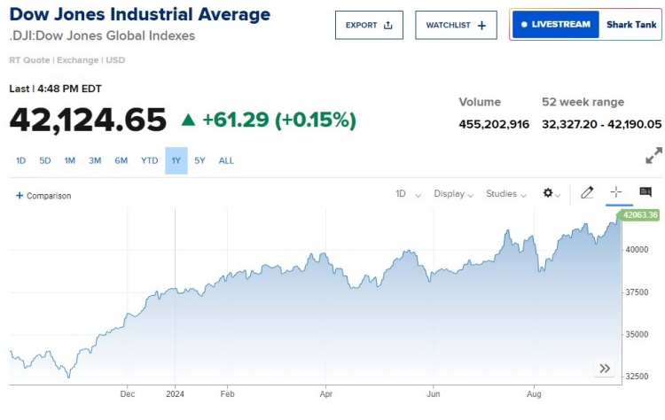Image resolution: width=665 pixels, height=420 pixels.
Task: Expand chart to fullscreen view
Action: click(x=653, y=156)
